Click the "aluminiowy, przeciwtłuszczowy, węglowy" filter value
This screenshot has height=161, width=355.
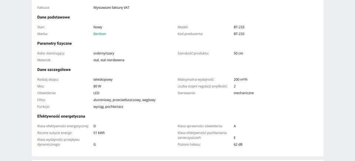pyautogui.click(x=124, y=100)
